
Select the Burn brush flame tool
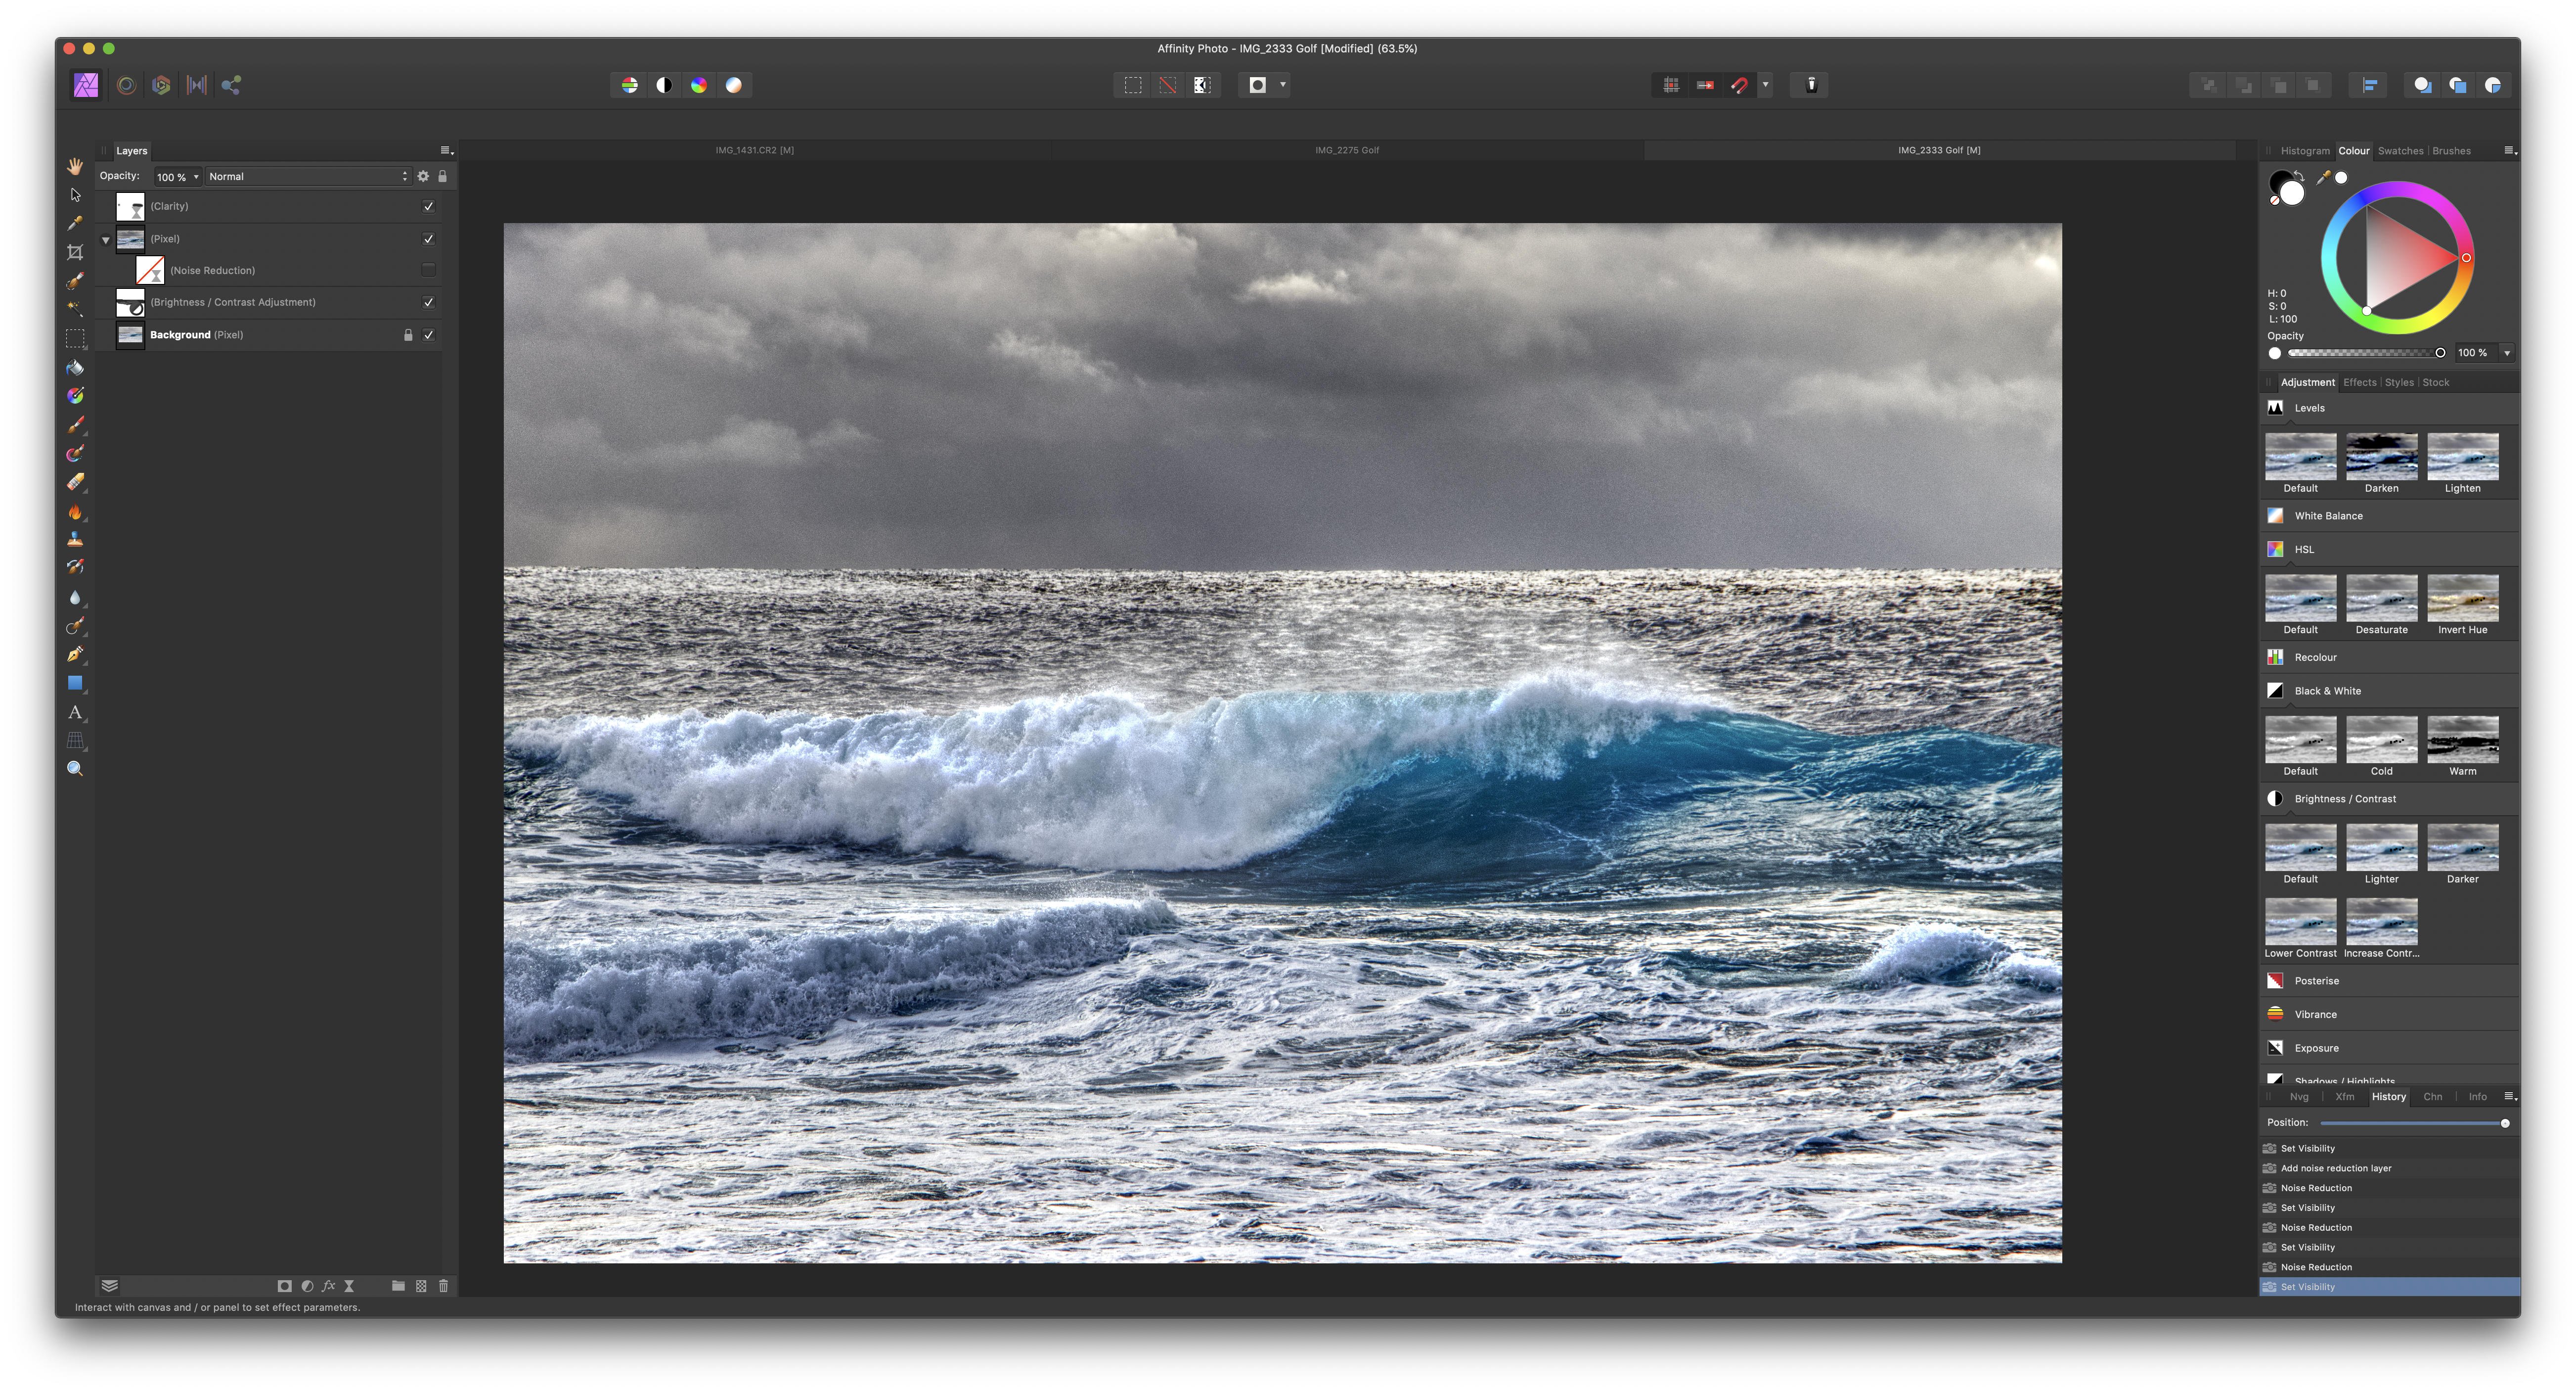(75, 511)
